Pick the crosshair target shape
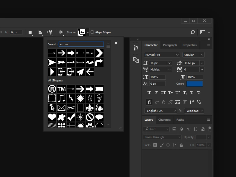The width and height of the screenshot is (236, 177). tap(80, 117)
